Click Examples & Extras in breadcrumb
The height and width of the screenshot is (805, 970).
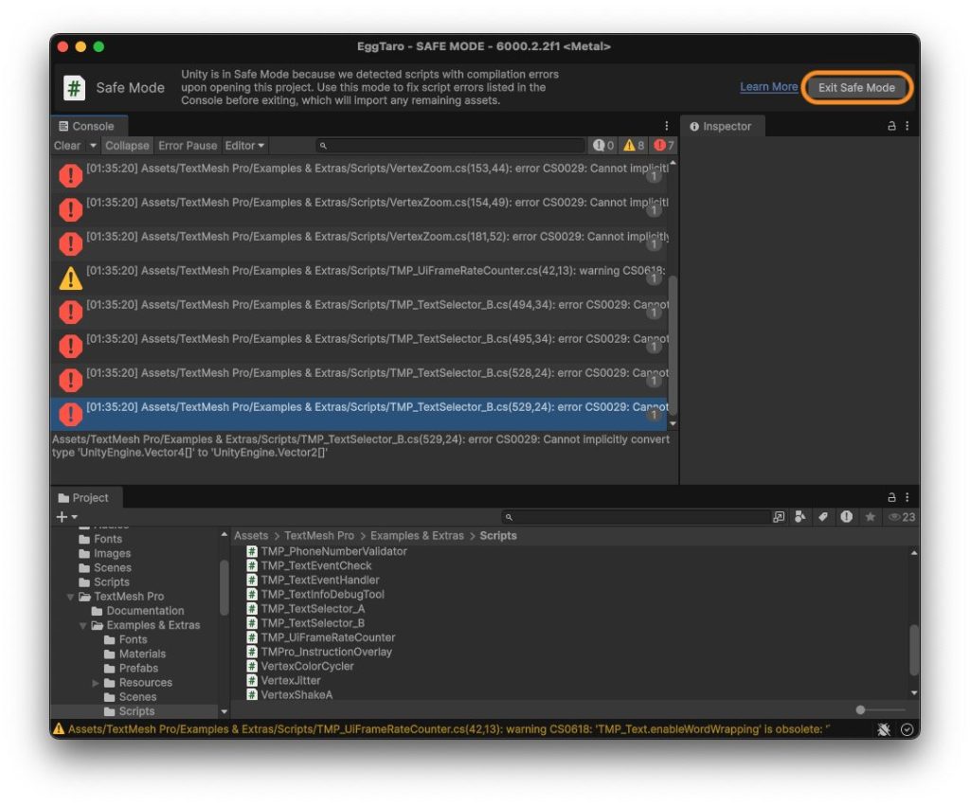coord(417,535)
